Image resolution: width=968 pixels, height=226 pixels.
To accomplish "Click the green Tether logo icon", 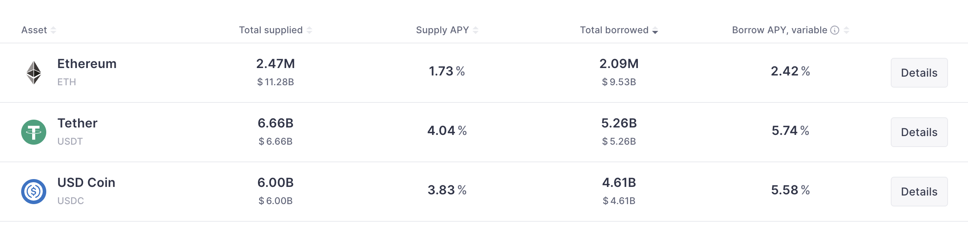I will pyautogui.click(x=34, y=132).
